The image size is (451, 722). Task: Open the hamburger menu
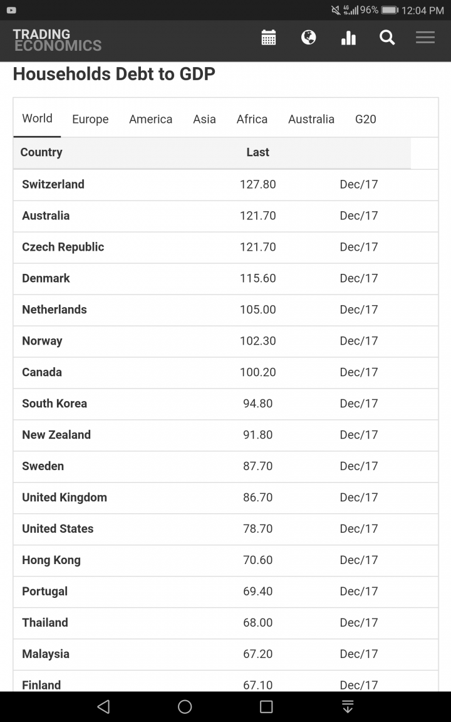coord(425,38)
